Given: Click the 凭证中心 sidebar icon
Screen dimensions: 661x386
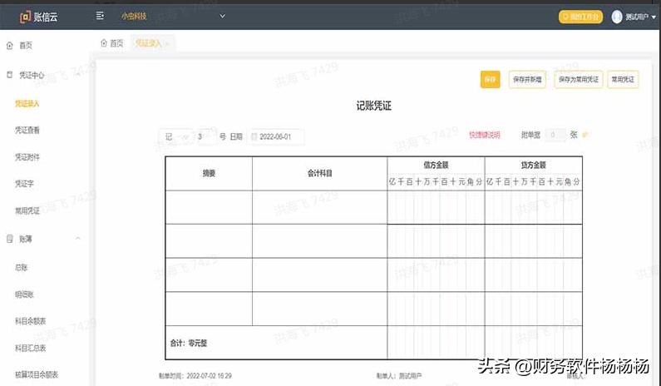Looking at the screenshot, I should coord(9,75).
